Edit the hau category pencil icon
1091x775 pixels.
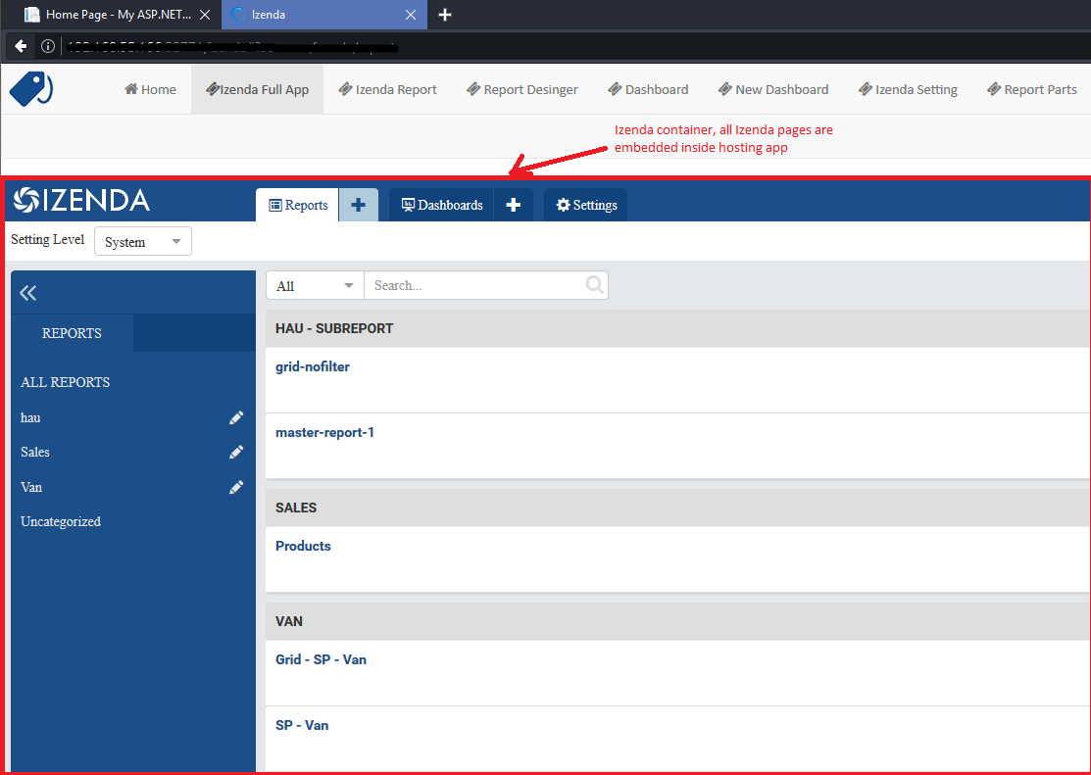coord(236,417)
